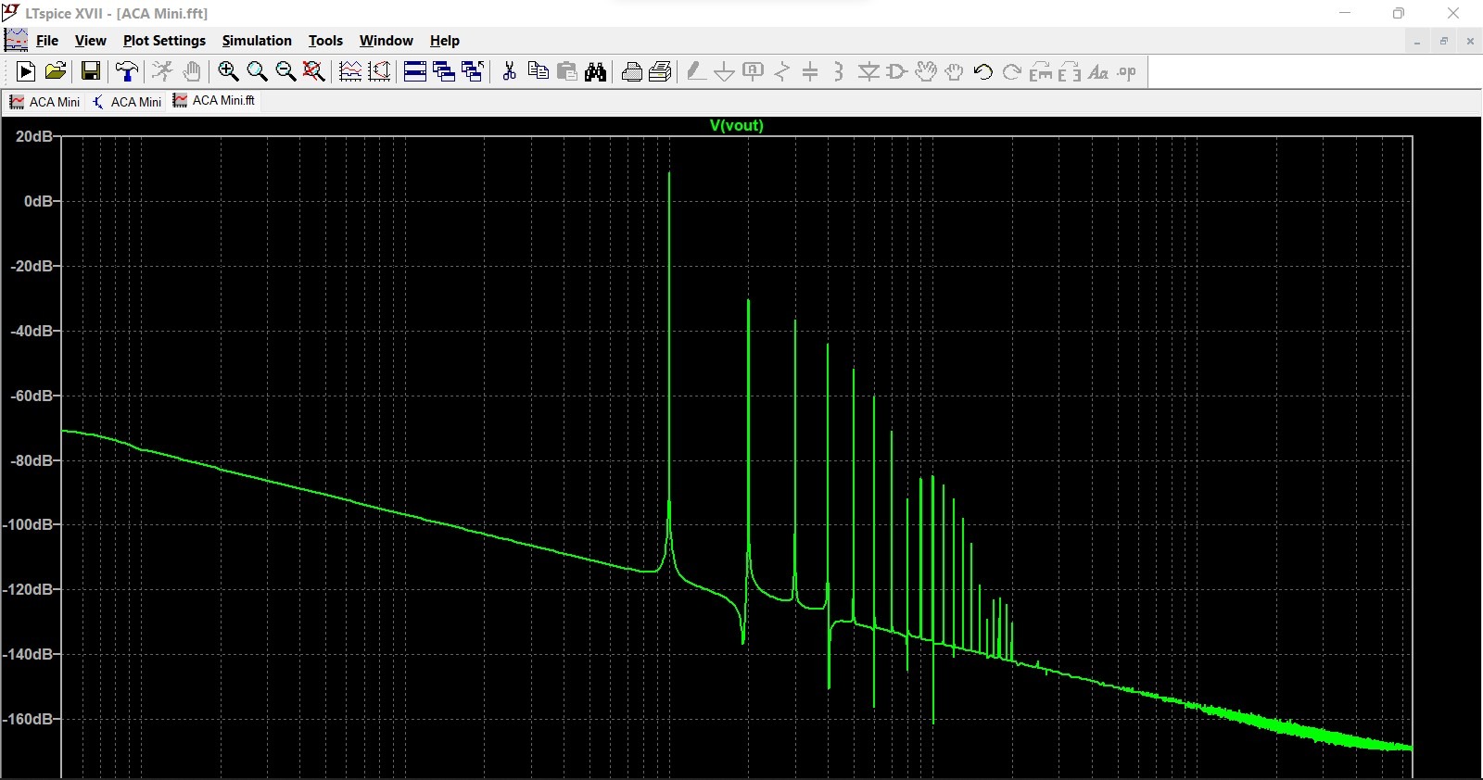
Task: Click Zoom full extents crossed magnifier
Action: click(314, 71)
